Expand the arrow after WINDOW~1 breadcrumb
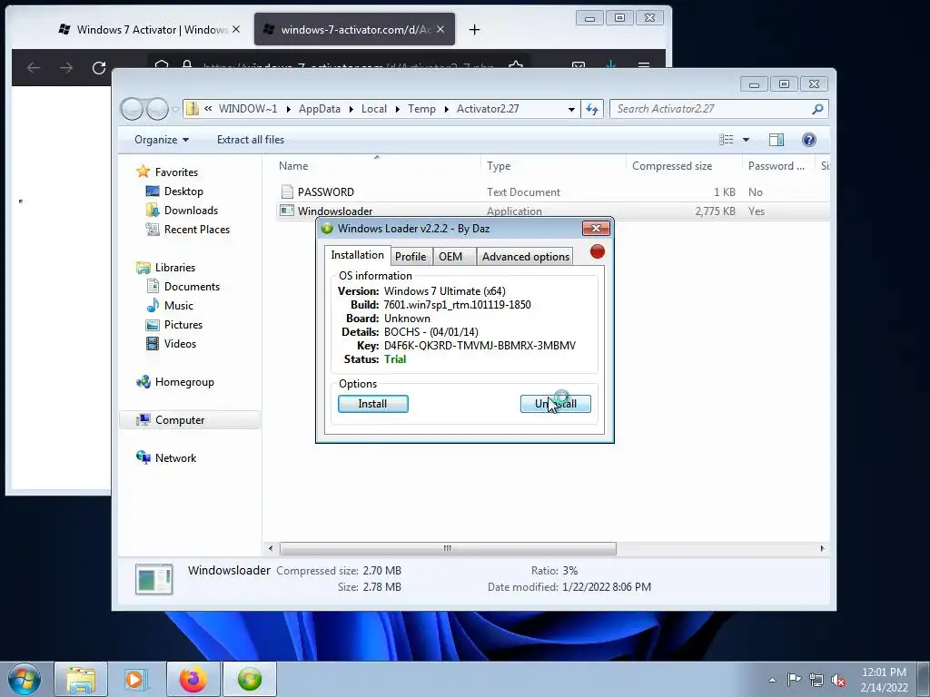This screenshot has height=697, width=930. [288, 109]
